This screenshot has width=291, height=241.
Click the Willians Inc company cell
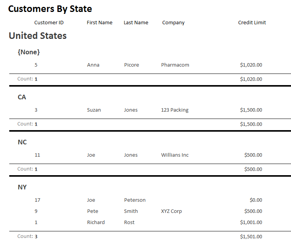point(175,155)
